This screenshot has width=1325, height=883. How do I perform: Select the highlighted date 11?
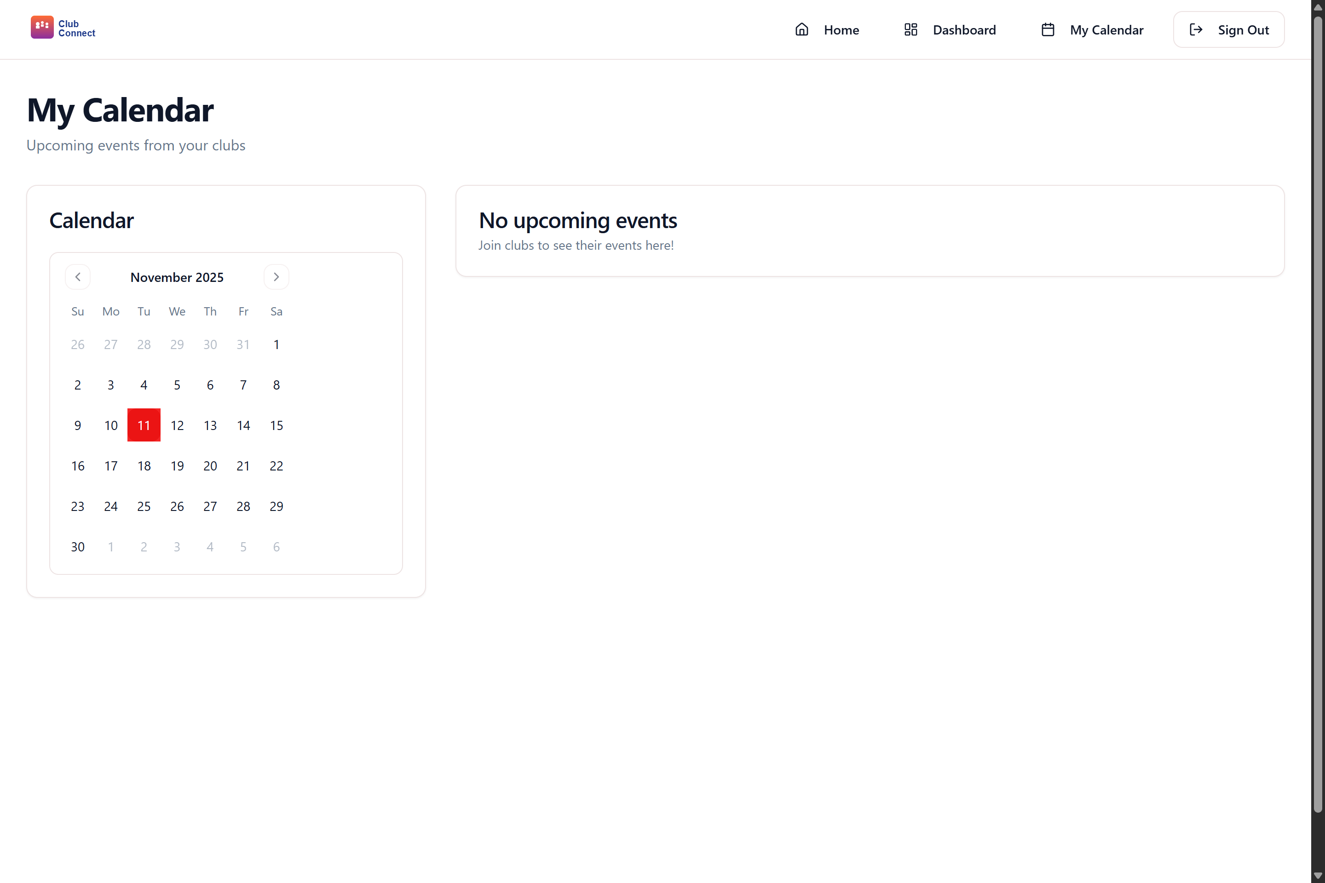click(144, 425)
